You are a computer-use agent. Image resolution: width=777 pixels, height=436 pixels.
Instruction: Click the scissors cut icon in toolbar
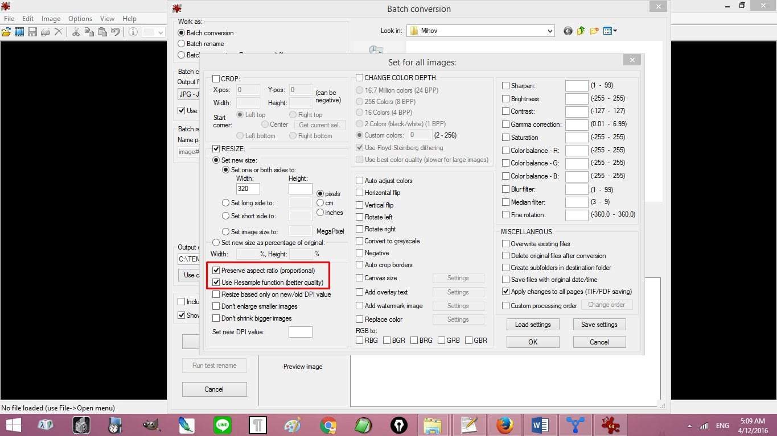coord(75,32)
